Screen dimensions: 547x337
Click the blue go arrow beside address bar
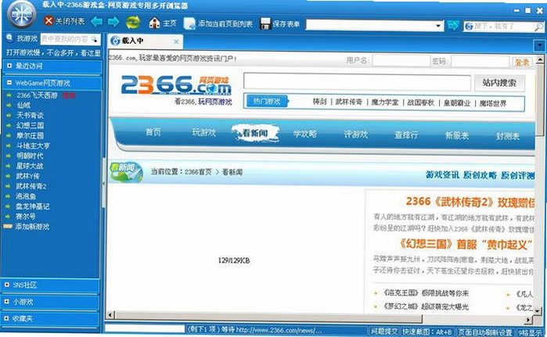(453, 25)
